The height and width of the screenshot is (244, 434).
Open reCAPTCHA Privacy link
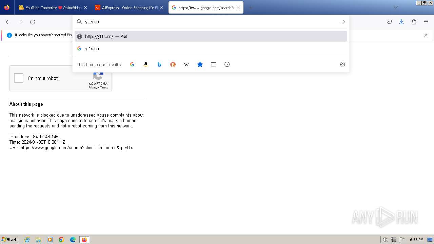click(x=93, y=87)
